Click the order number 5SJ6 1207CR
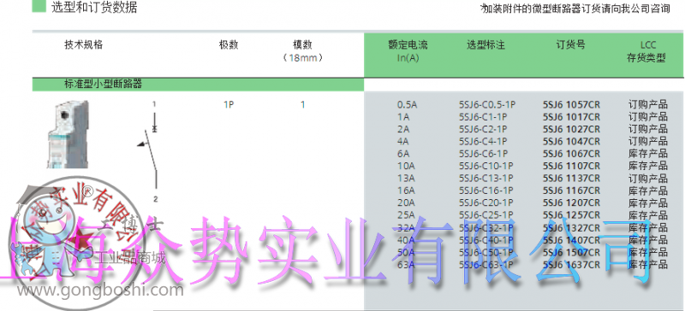 (571, 202)
